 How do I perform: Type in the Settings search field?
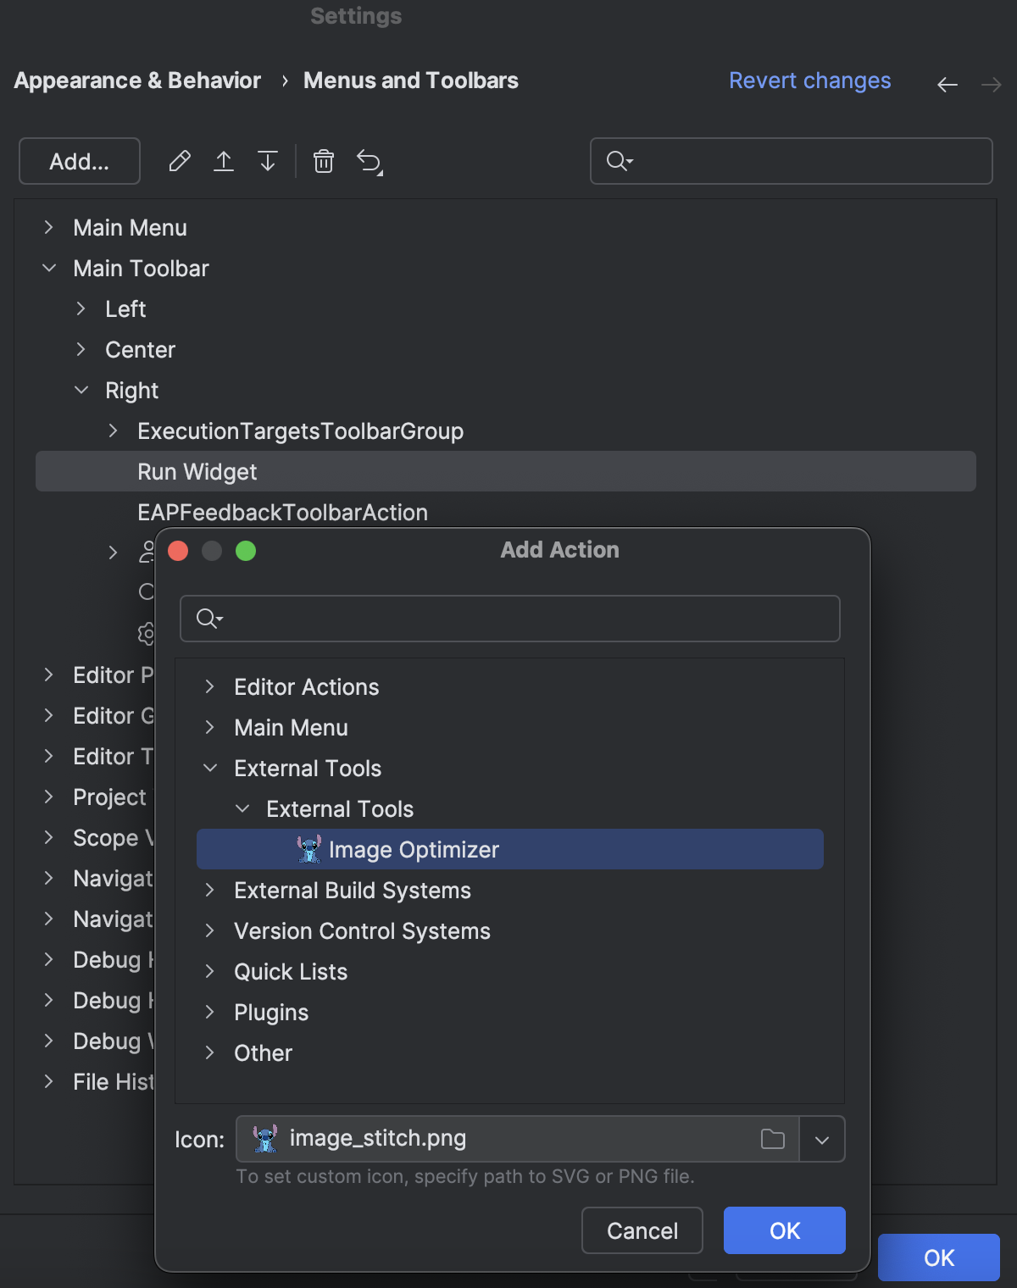click(791, 161)
